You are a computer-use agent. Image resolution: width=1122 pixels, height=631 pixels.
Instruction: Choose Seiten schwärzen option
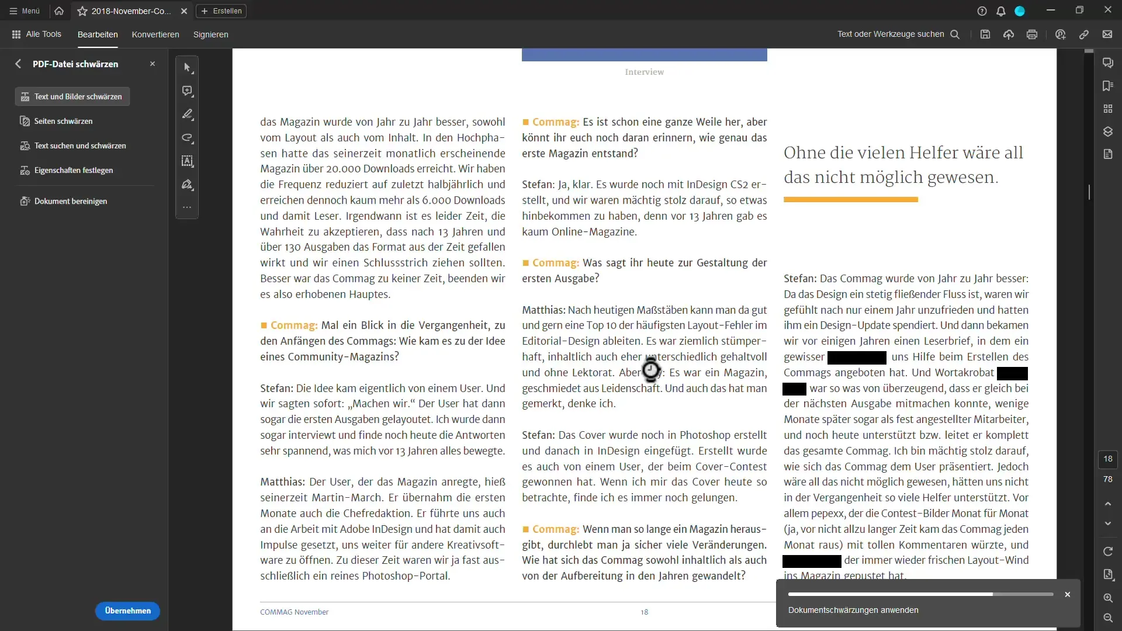point(57,121)
